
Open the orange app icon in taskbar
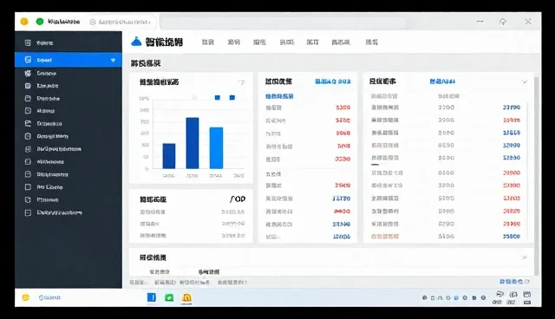186,297
